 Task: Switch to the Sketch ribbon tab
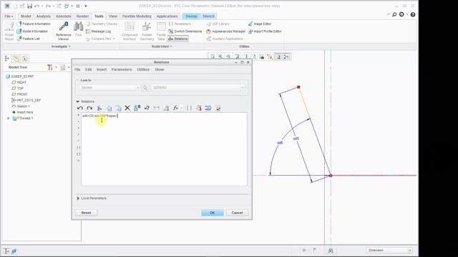click(208, 16)
